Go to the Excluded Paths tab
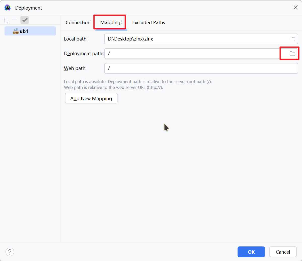The height and width of the screenshot is (261, 302). tap(149, 22)
